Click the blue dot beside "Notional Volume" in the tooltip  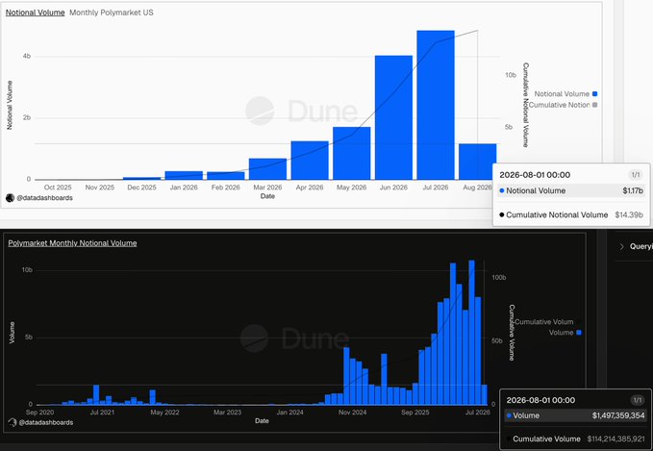coord(502,190)
